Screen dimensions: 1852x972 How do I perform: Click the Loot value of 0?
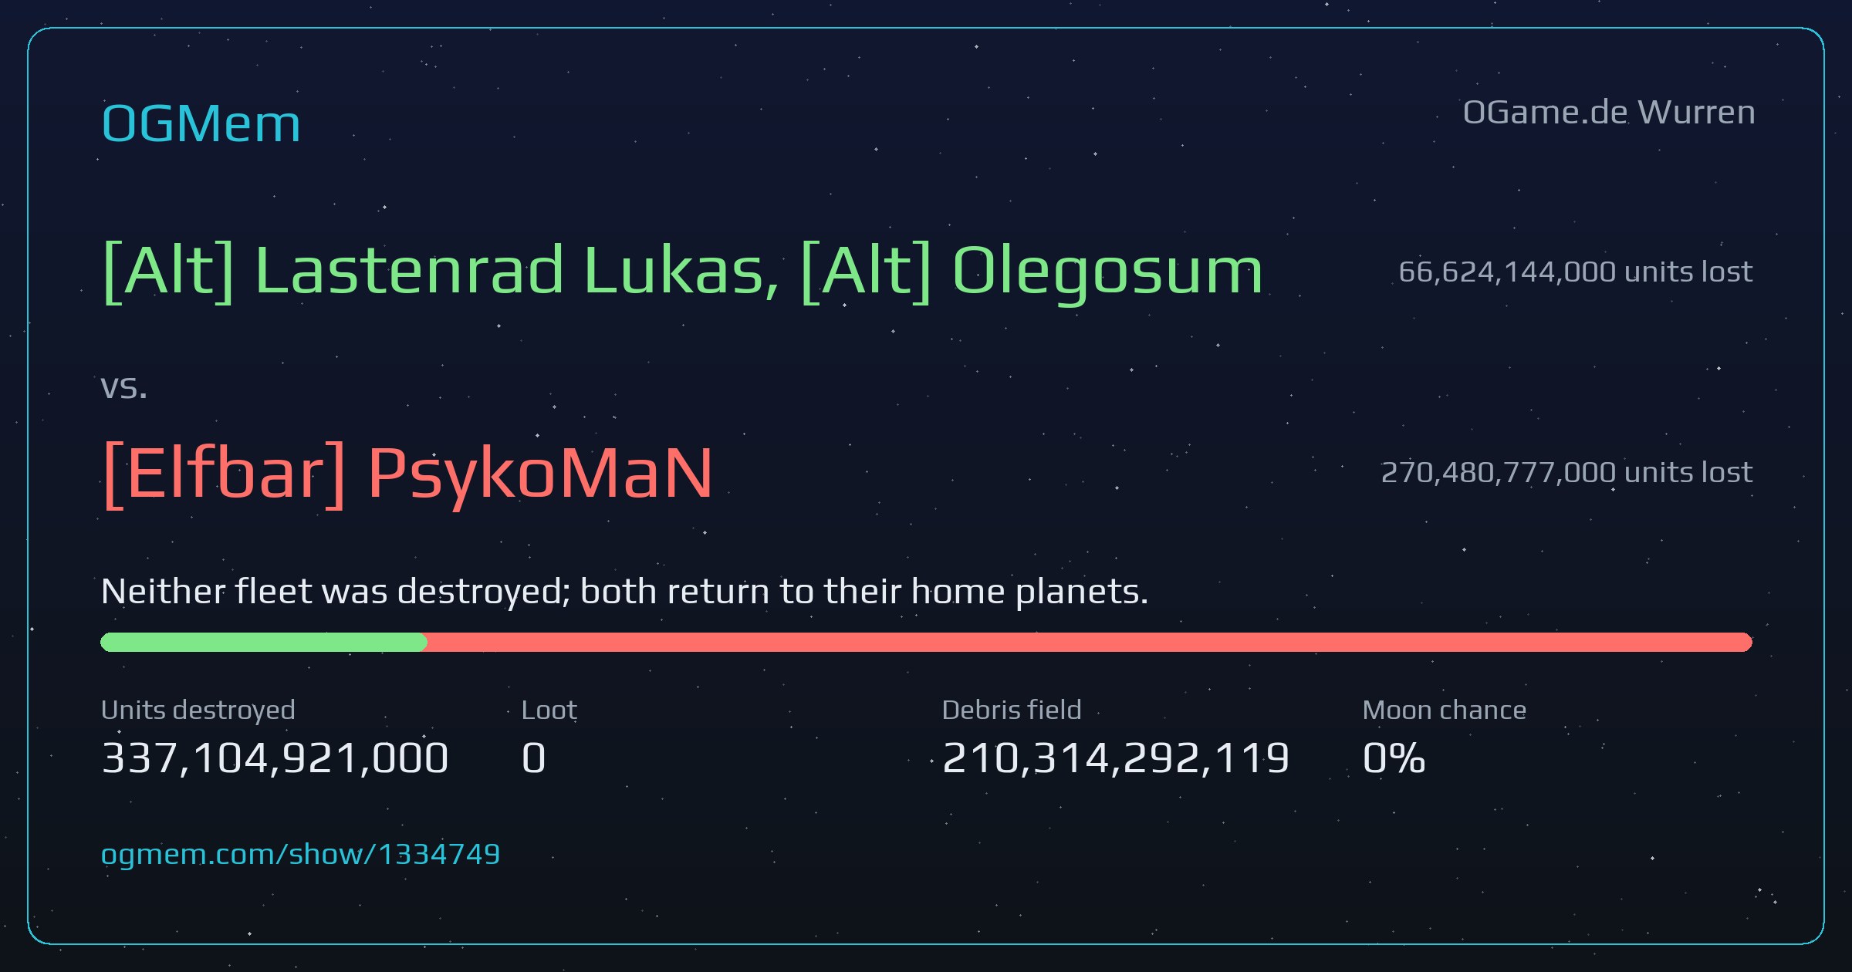[533, 758]
